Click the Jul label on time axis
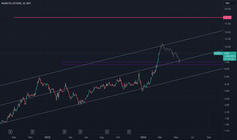This screenshot has height=140, width=237. (192, 137)
